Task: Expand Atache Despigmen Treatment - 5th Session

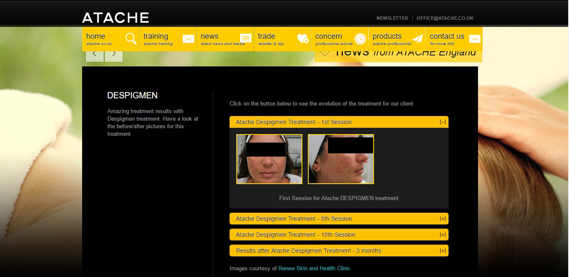Action: point(339,219)
